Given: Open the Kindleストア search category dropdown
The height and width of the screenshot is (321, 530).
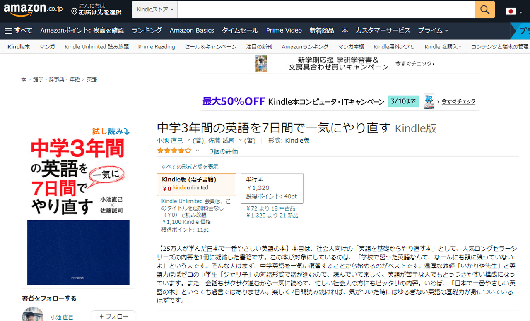Looking at the screenshot, I should (154, 10).
